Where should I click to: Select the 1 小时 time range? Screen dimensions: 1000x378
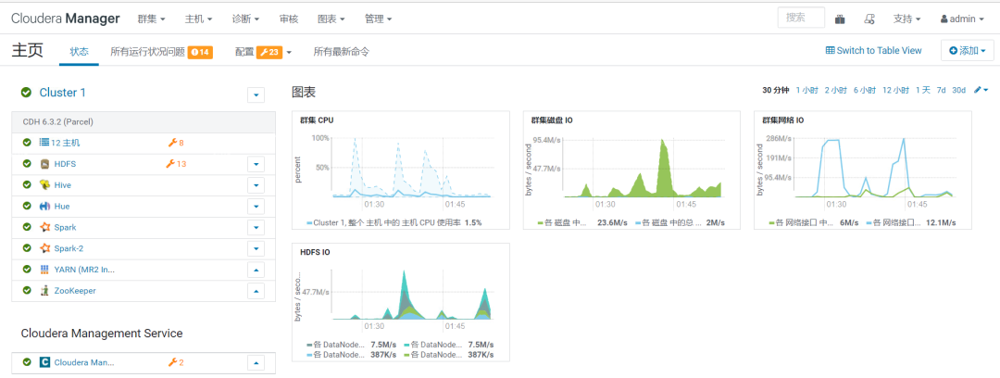pyautogui.click(x=806, y=90)
